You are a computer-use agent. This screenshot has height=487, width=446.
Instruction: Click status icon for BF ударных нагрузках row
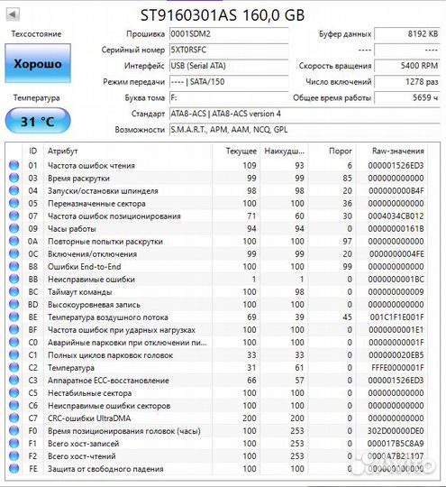14,329
